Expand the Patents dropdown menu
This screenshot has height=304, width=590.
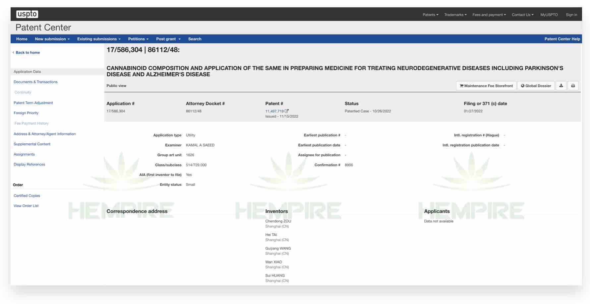click(x=430, y=15)
